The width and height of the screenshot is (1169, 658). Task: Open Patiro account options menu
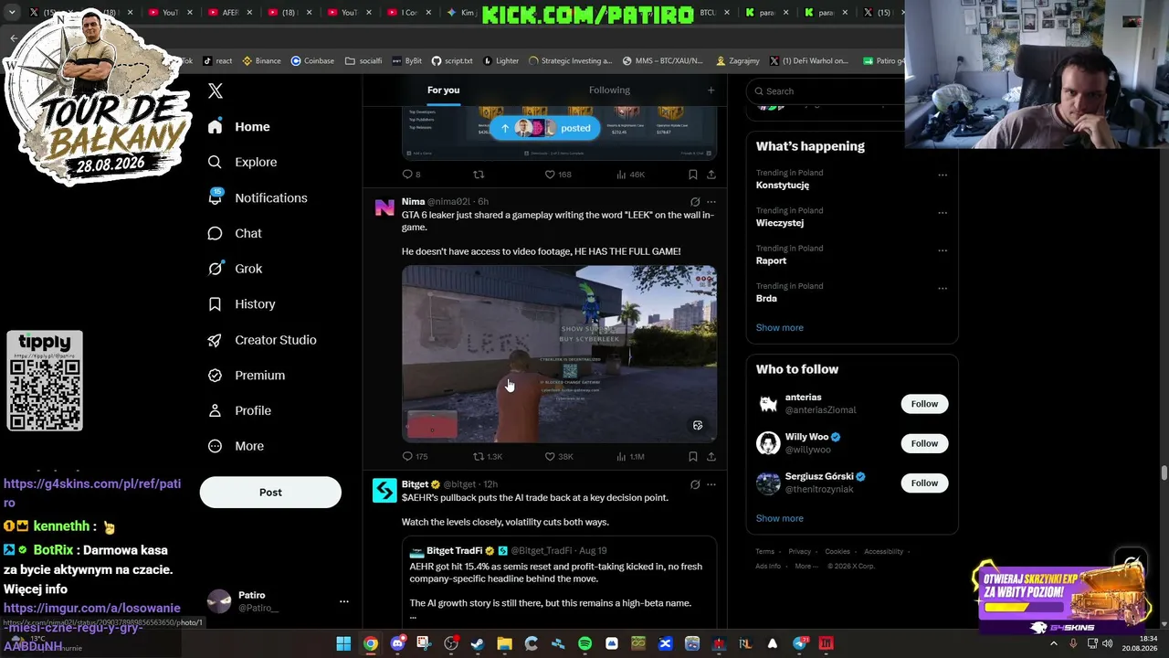344,601
